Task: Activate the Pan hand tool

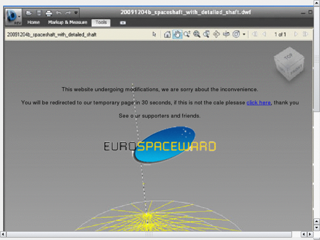Action: click(x=177, y=34)
